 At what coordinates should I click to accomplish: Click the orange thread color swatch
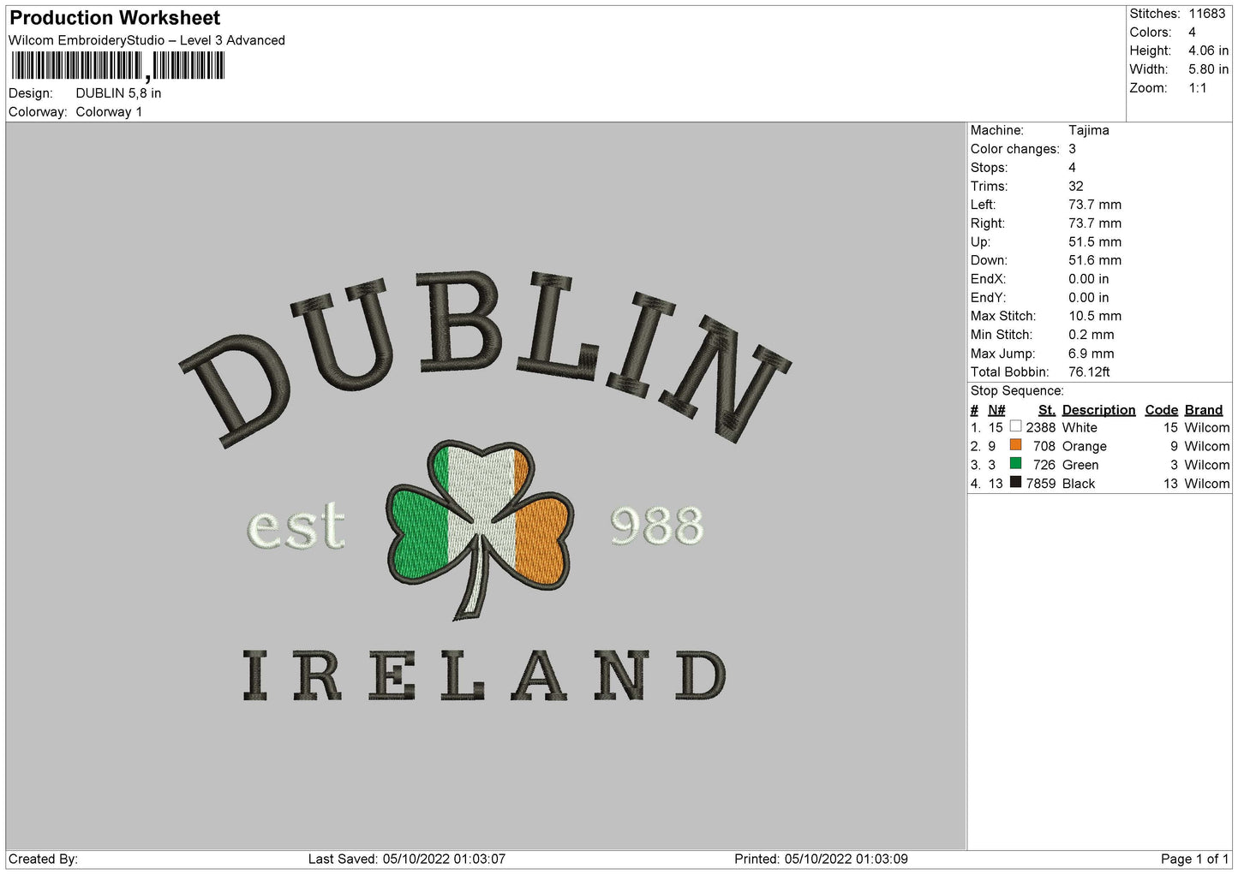[x=1015, y=445]
